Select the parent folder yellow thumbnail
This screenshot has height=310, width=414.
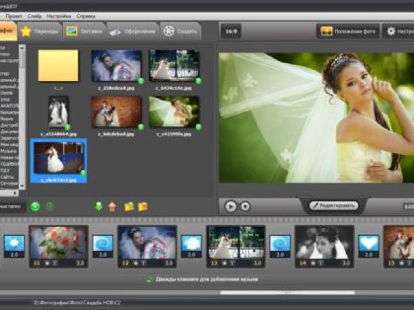click(58, 65)
